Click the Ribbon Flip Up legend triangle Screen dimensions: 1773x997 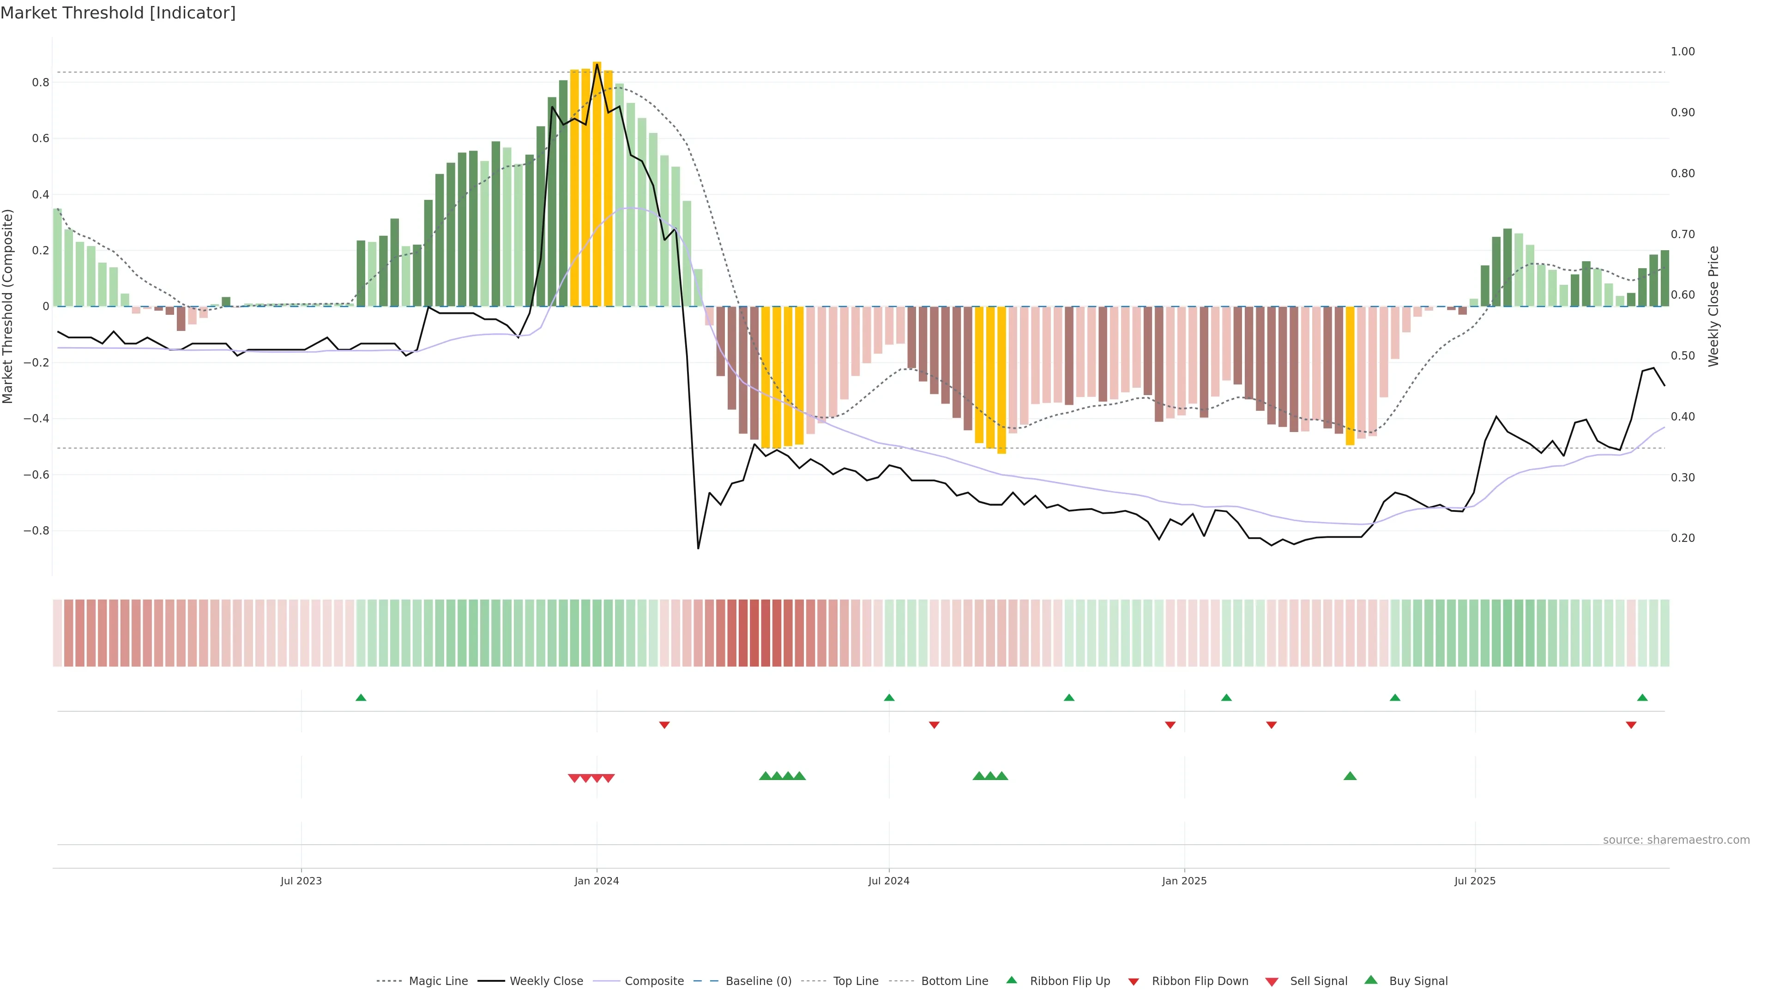(1011, 980)
